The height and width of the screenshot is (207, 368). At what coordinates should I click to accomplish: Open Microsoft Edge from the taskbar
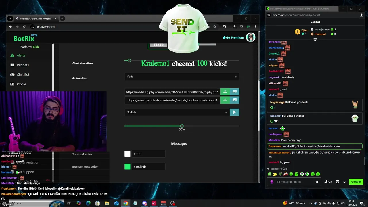click(88, 203)
